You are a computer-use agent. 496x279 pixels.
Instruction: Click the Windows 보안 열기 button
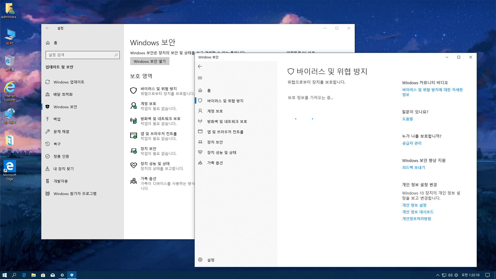(150, 61)
